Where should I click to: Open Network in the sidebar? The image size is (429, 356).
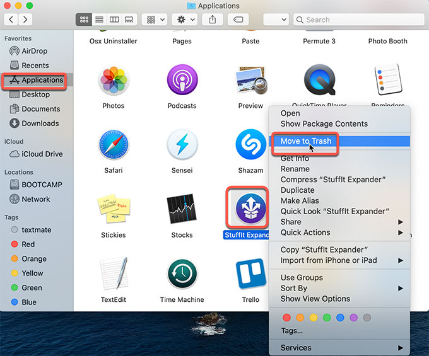coord(36,199)
